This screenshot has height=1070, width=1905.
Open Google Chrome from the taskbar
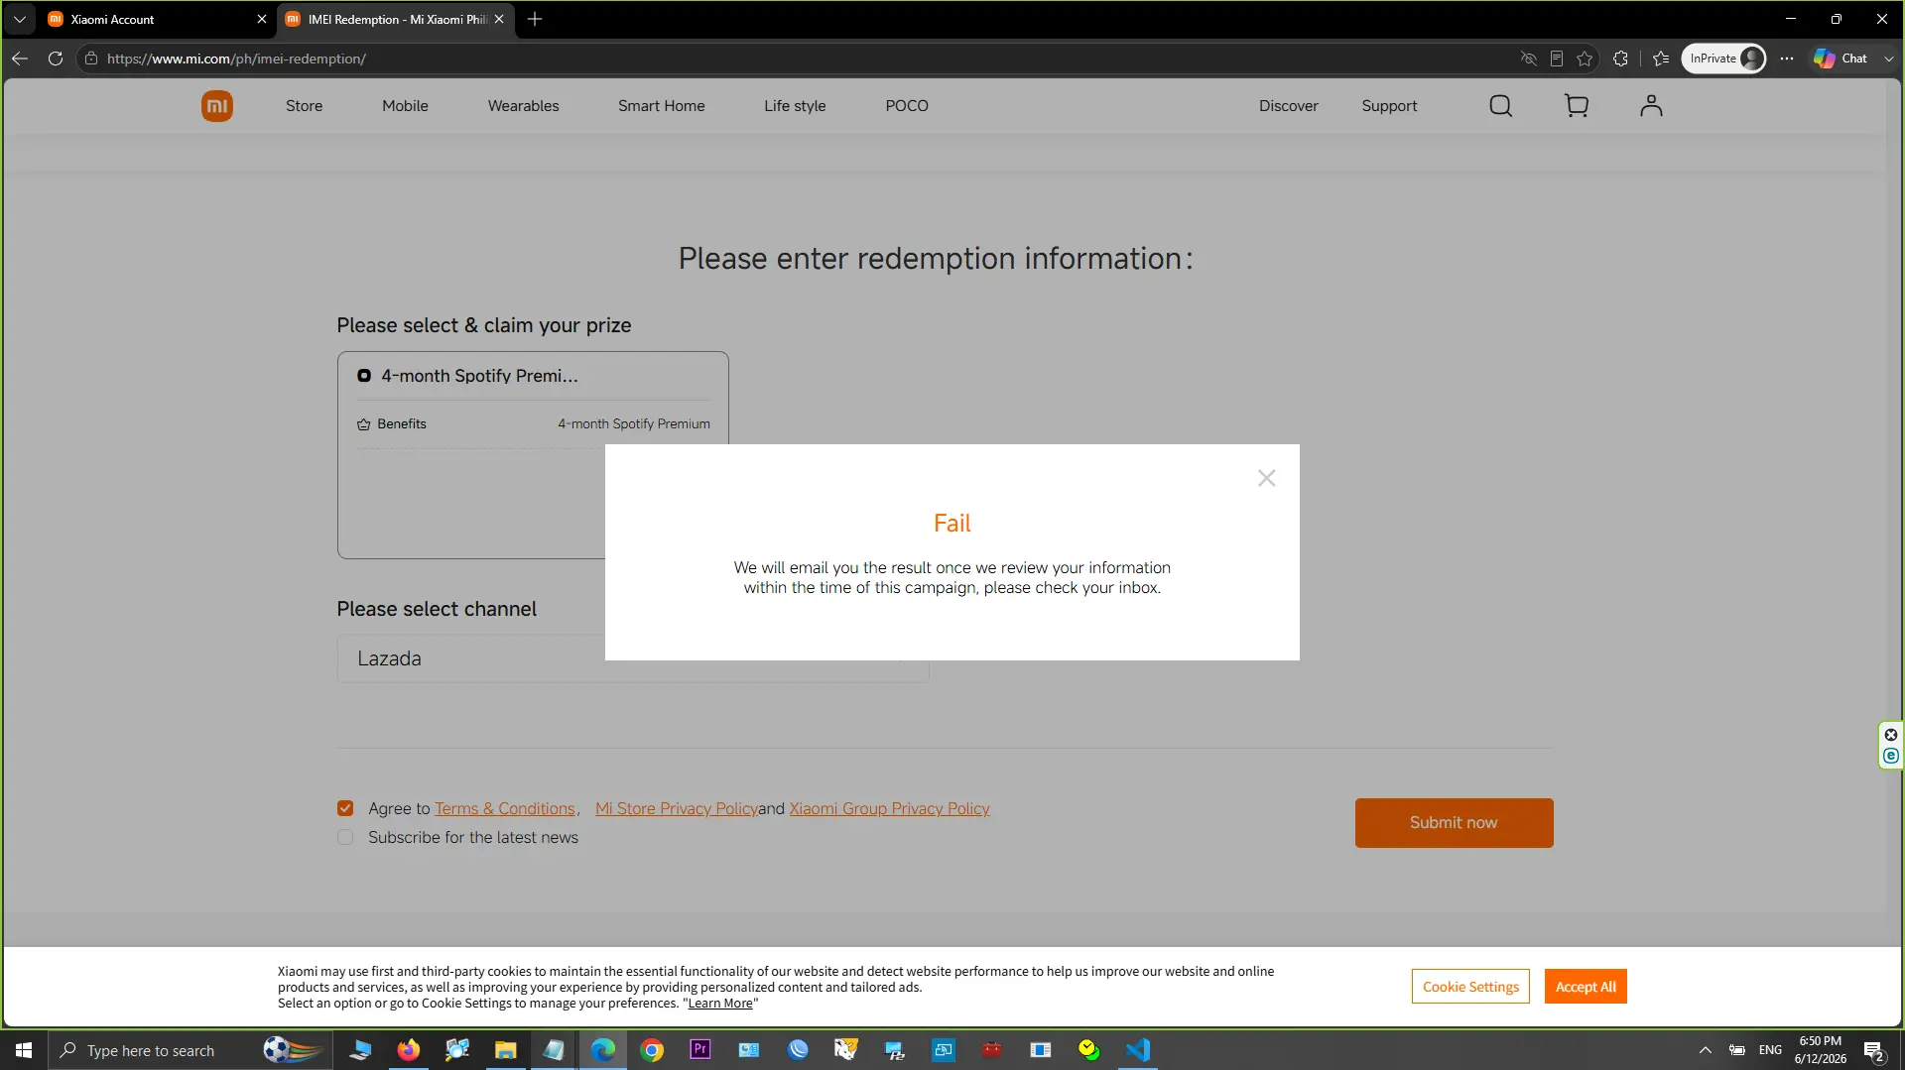[652, 1050]
